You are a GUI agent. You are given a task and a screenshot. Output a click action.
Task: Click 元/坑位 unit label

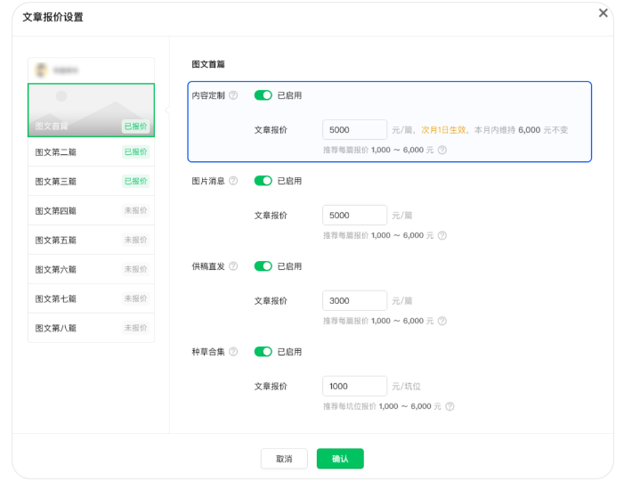click(406, 386)
